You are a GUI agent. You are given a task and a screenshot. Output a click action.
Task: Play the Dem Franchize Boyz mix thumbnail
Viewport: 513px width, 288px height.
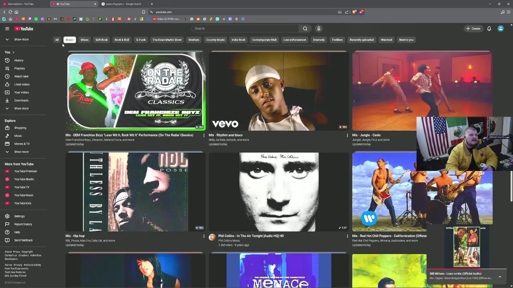[136, 91]
